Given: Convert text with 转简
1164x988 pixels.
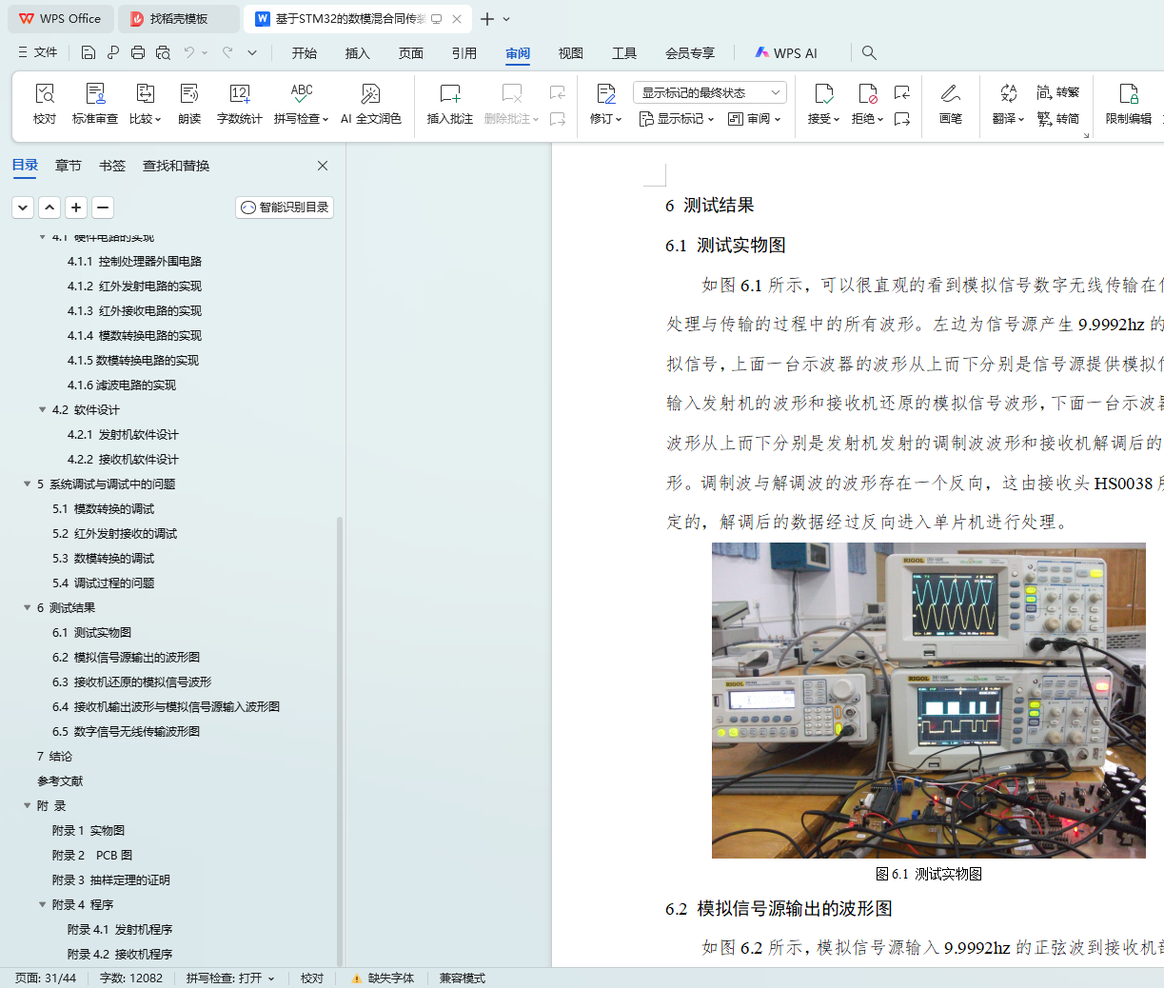Looking at the screenshot, I should (x=1058, y=119).
